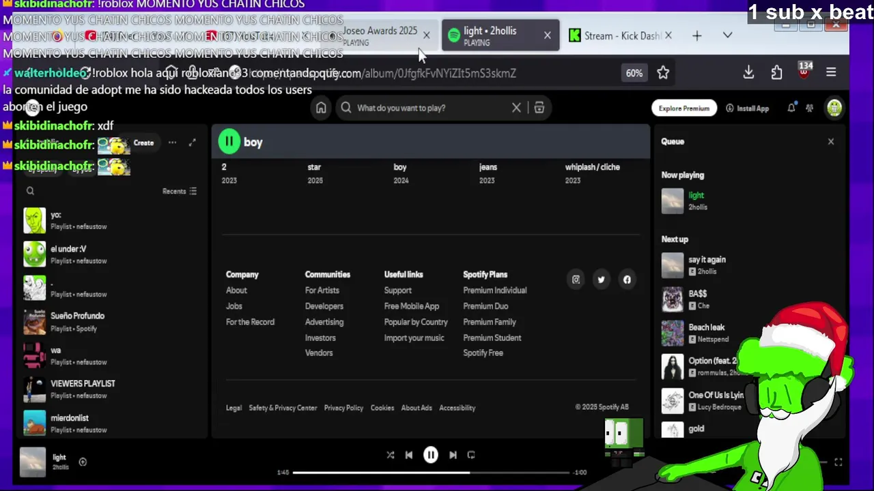Close the light • 2hollis tab
The width and height of the screenshot is (874, 491).
[x=547, y=35]
